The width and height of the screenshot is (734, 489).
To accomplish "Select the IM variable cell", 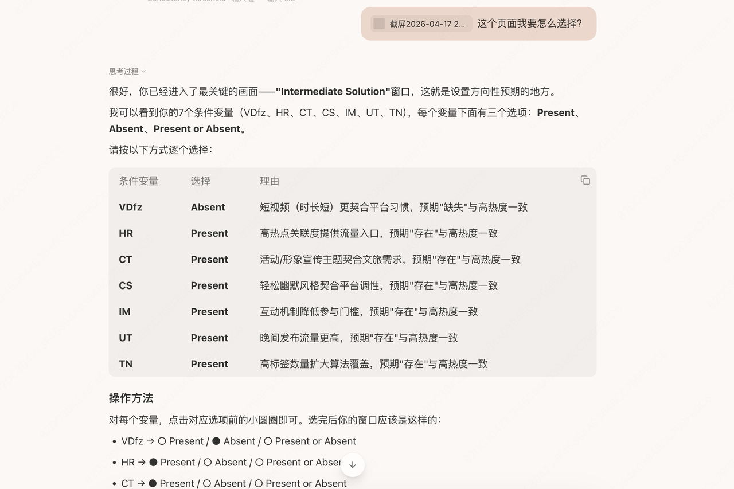I will coord(124,312).
